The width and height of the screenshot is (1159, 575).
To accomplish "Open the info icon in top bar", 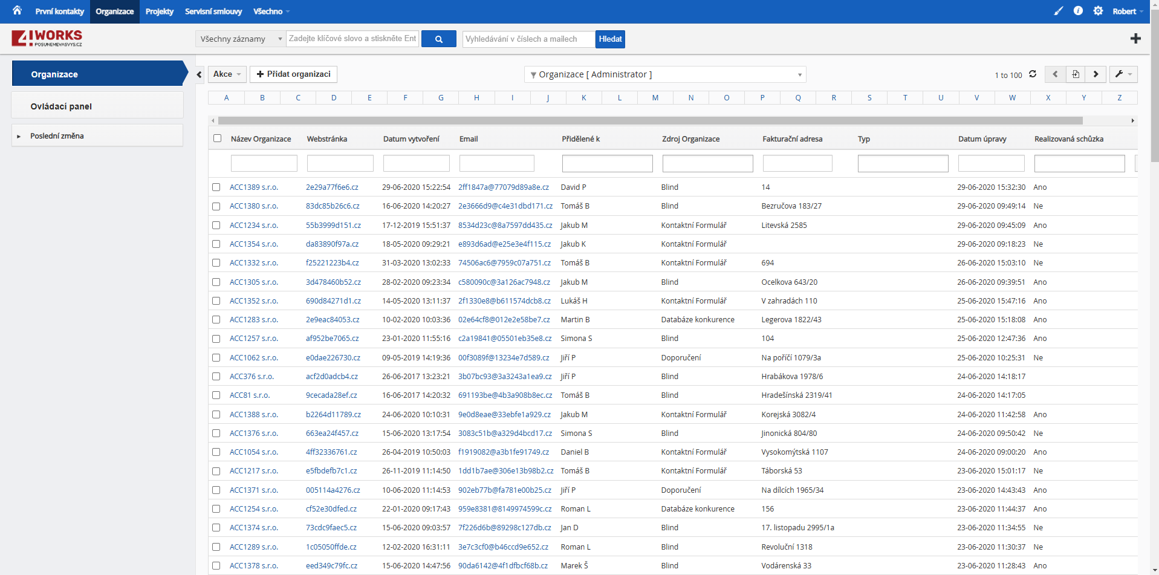I will point(1078,11).
